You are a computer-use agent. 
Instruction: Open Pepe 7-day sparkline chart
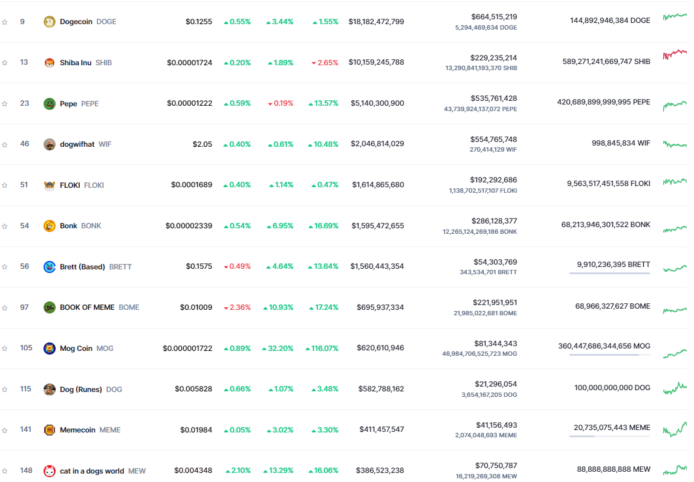(675, 105)
